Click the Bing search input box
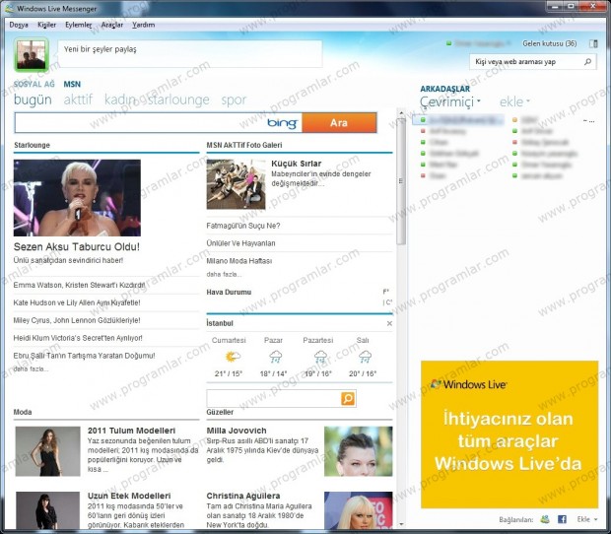The image size is (611, 534). click(158, 123)
